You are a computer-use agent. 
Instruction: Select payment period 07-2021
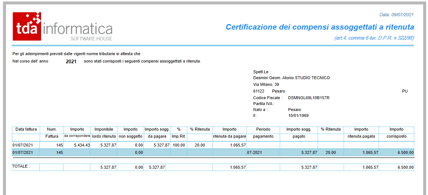254,152
